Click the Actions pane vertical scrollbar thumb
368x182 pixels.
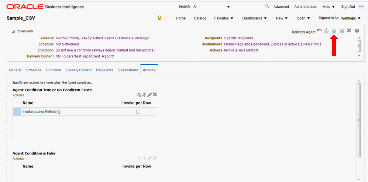tap(359, 120)
